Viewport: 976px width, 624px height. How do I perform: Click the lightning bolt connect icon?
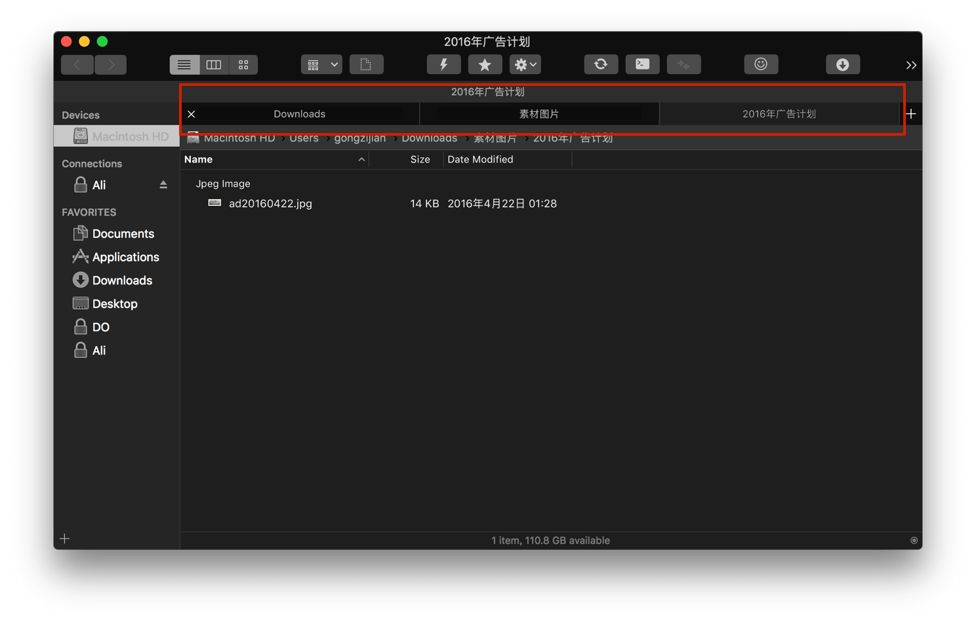[x=443, y=65]
